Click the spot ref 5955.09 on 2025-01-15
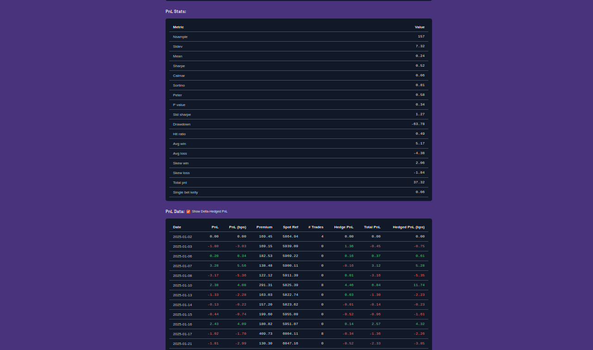Viewport: 593px width, 350px height. tap(290, 314)
